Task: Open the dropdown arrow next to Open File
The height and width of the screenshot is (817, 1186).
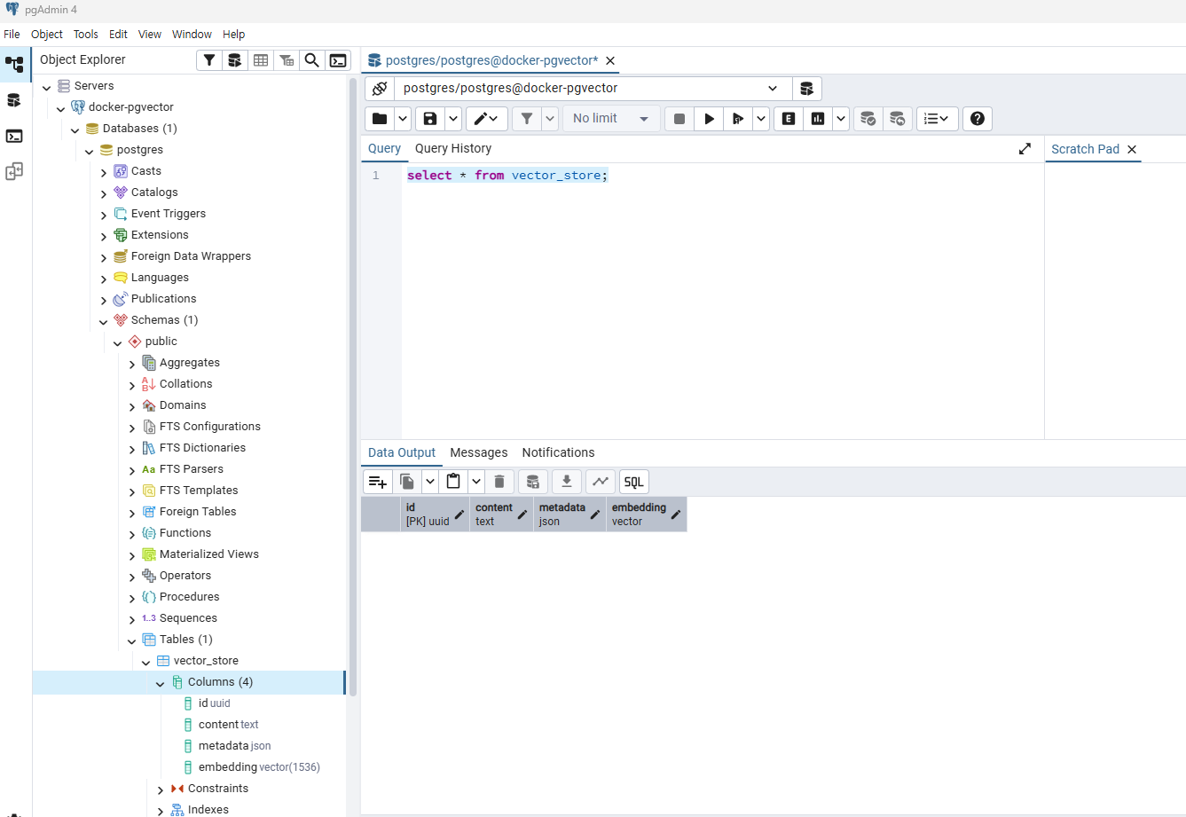Action: click(x=403, y=119)
